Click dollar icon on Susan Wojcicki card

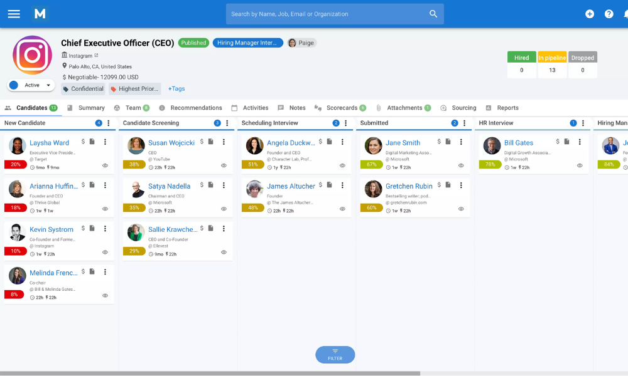click(202, 142)
